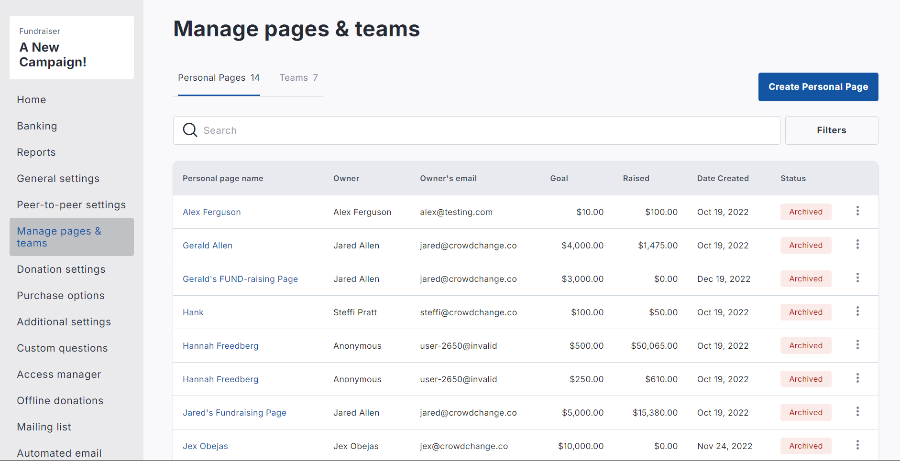Open row options for Gerald's FUND-raising Page
The height and width of the screenshot is (461, 900).
pos(857,278)
